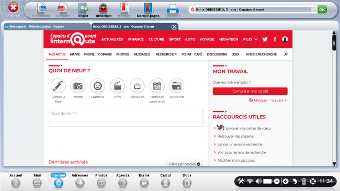
Task: Select the COPAINS tab
Action: 105,54
